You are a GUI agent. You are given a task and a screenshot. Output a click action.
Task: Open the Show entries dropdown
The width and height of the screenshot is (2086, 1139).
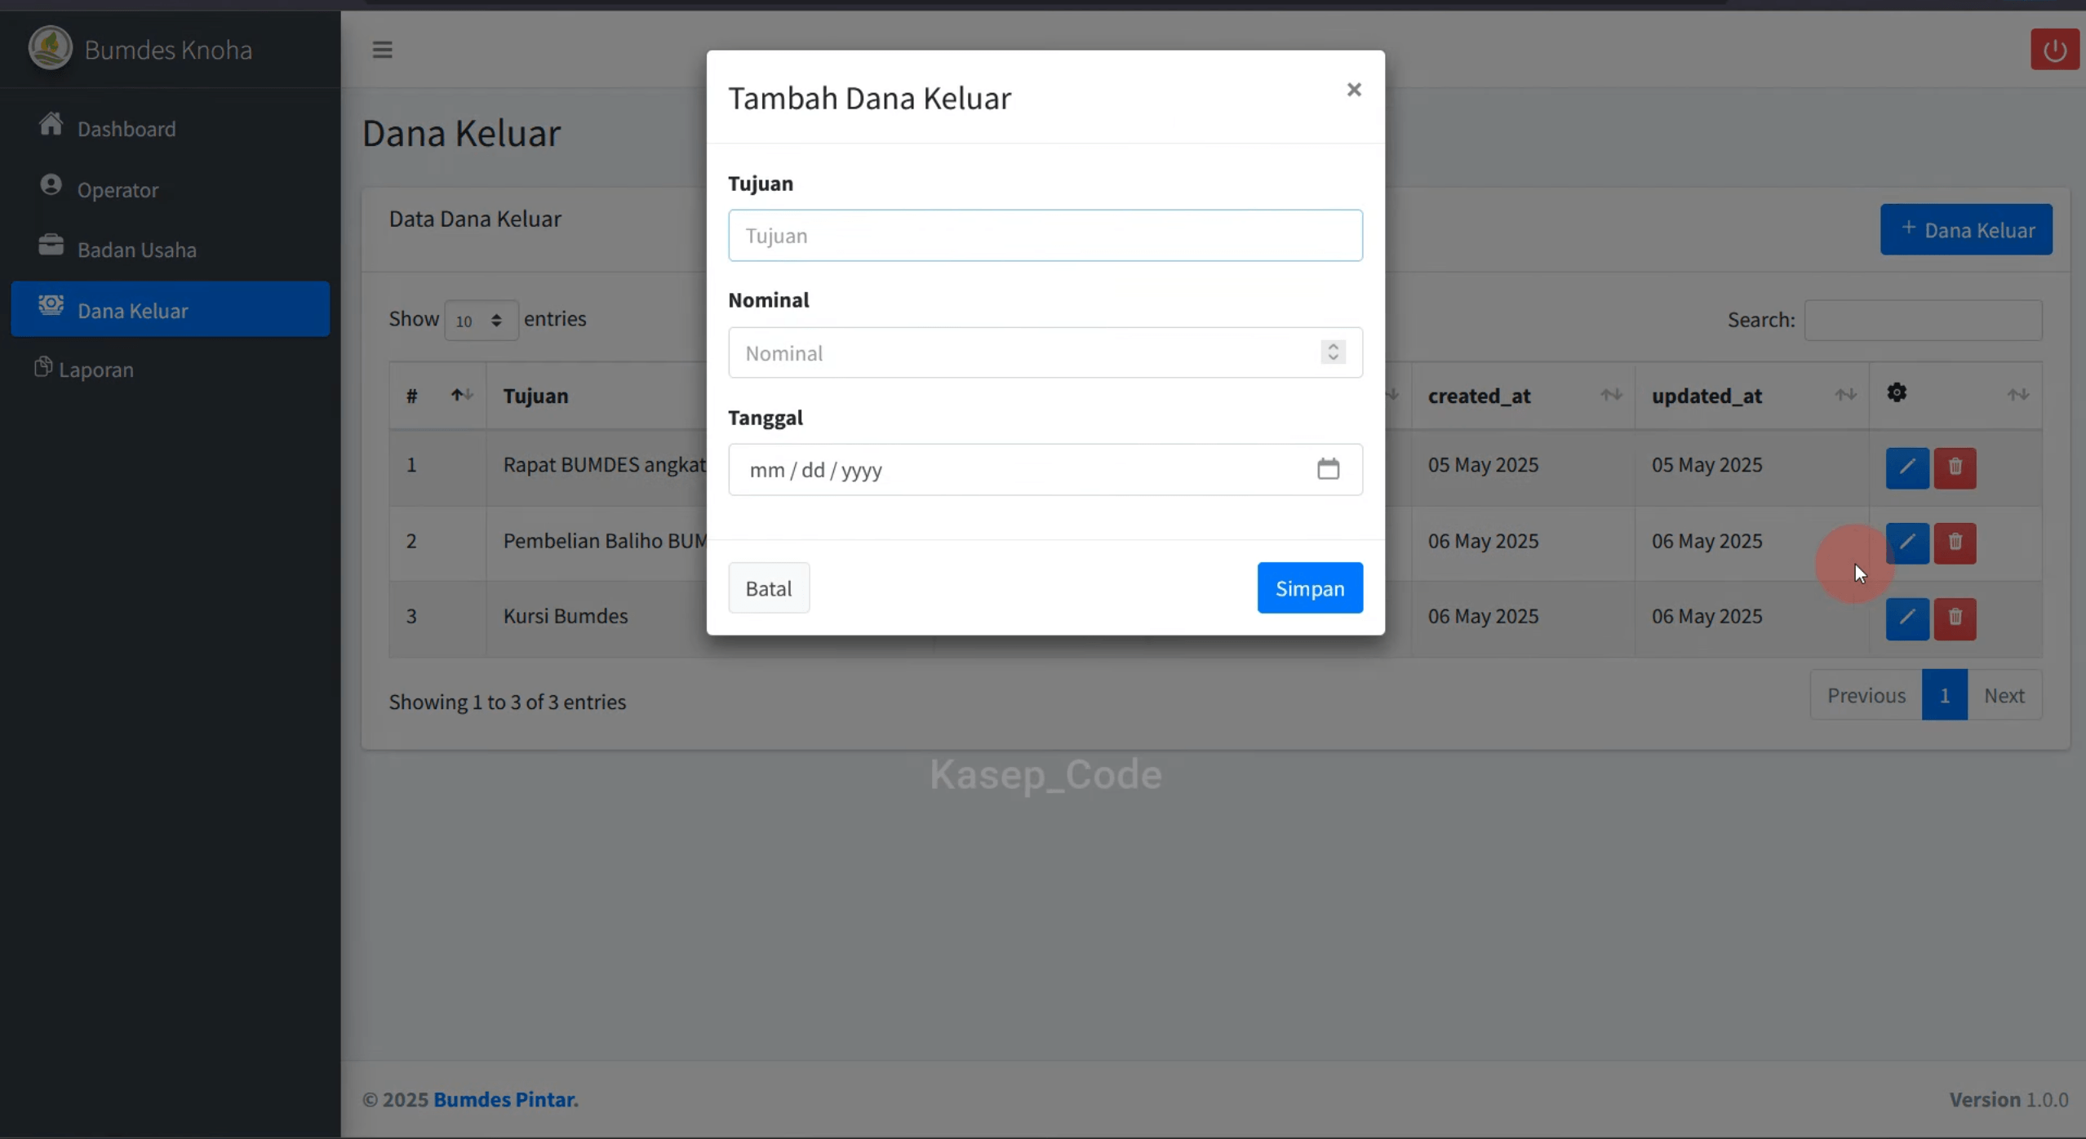481,320
